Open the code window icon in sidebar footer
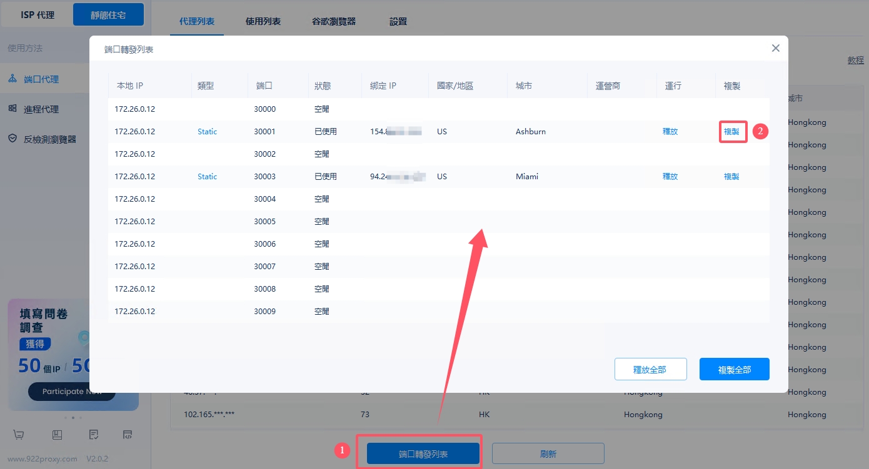The width and height of the screenshot is (869, 469). pos(128,435)
